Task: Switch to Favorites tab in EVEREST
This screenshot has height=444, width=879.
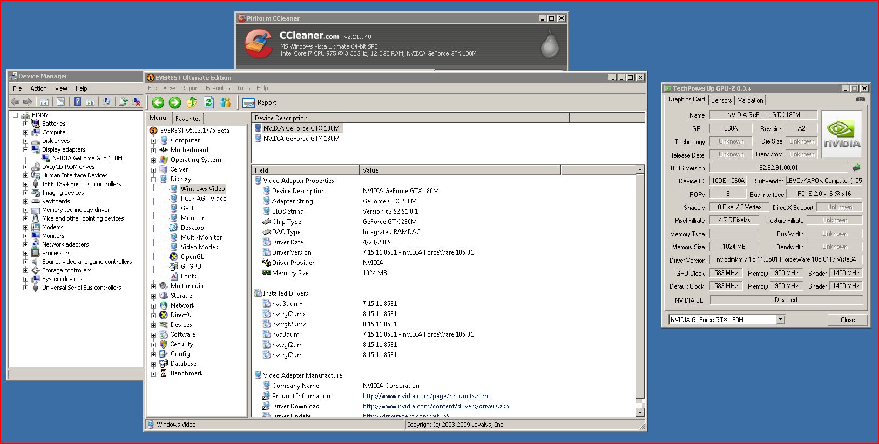Action: [x=188, y=119]
